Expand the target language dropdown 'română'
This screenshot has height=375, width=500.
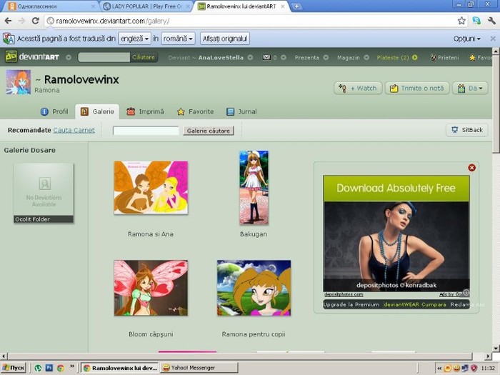coord(178,39)
